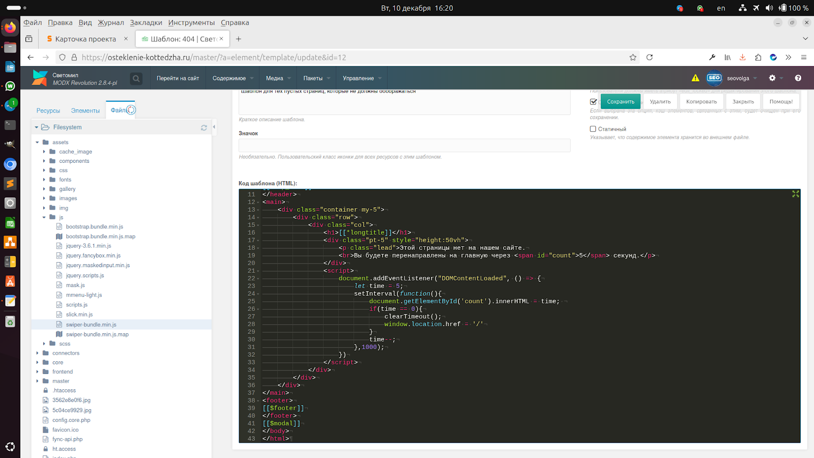The width and height of the screenshot is (814, 458).
Task: Open Firefox downloads icon
Action: (743, 58)
